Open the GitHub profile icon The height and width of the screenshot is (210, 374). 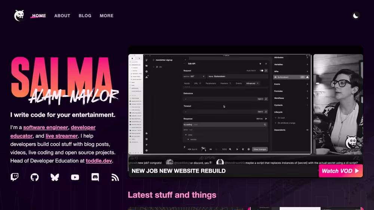34,177
